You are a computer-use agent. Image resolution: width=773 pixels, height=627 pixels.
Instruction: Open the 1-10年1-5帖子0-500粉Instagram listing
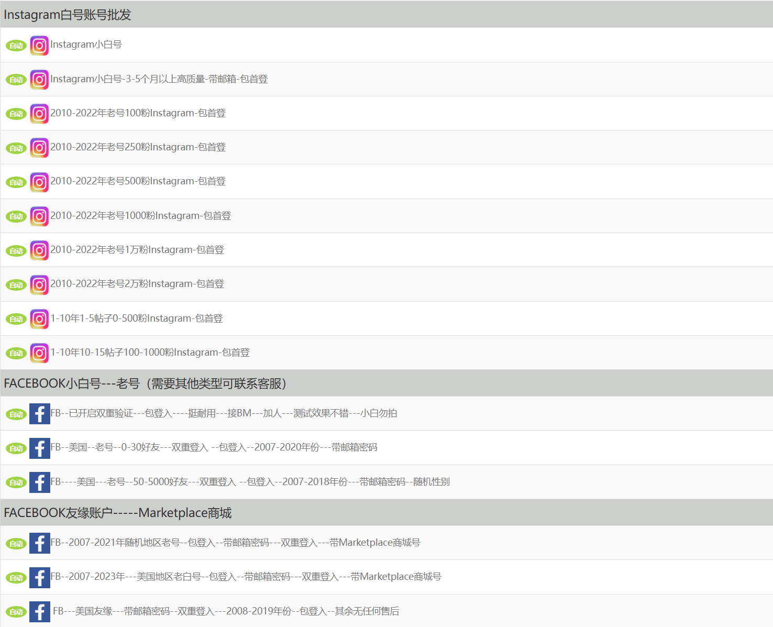point(136,318)
